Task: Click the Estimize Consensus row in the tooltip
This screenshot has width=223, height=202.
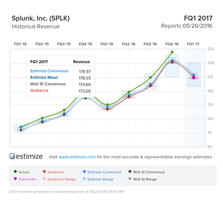Action: (61, 71)
